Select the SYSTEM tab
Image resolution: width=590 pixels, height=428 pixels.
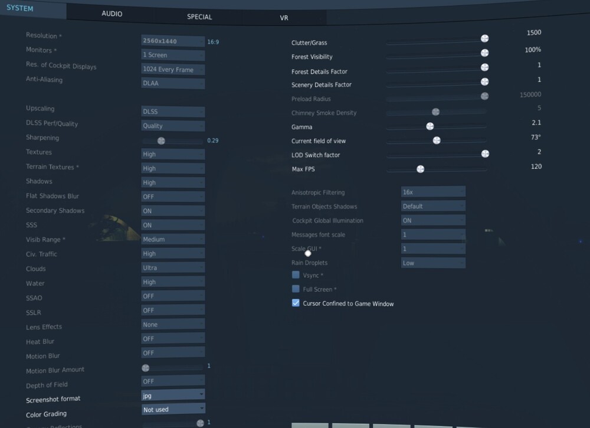[21, 8]
